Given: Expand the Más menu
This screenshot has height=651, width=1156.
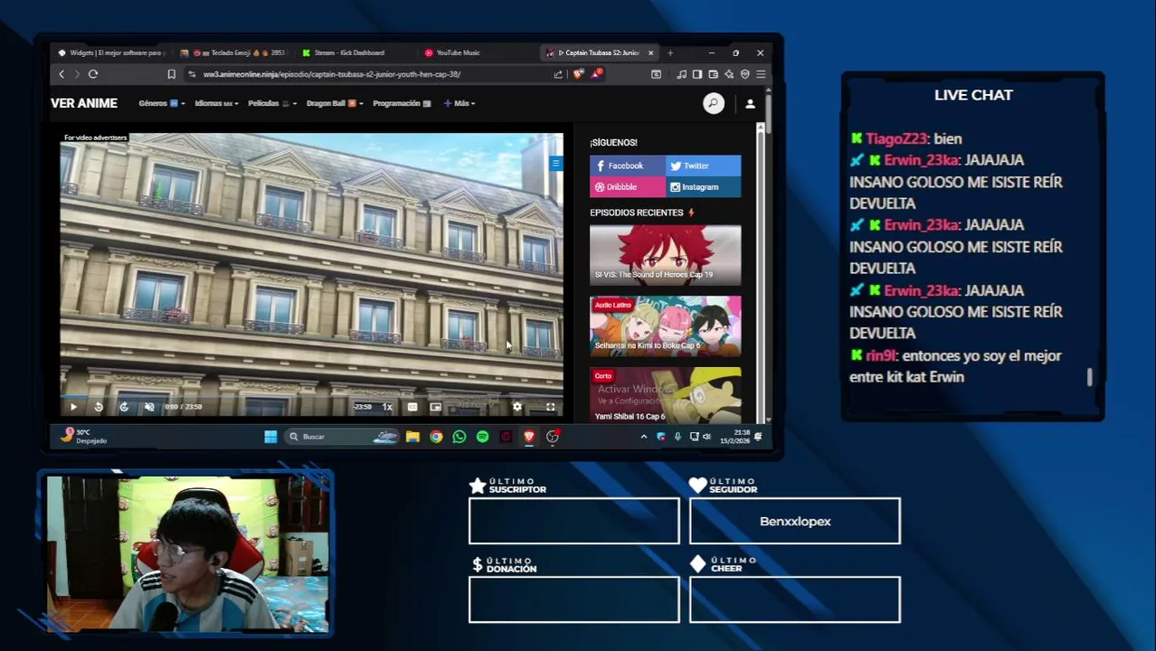Looking at the screenshot, I should [x=460, y=103].
